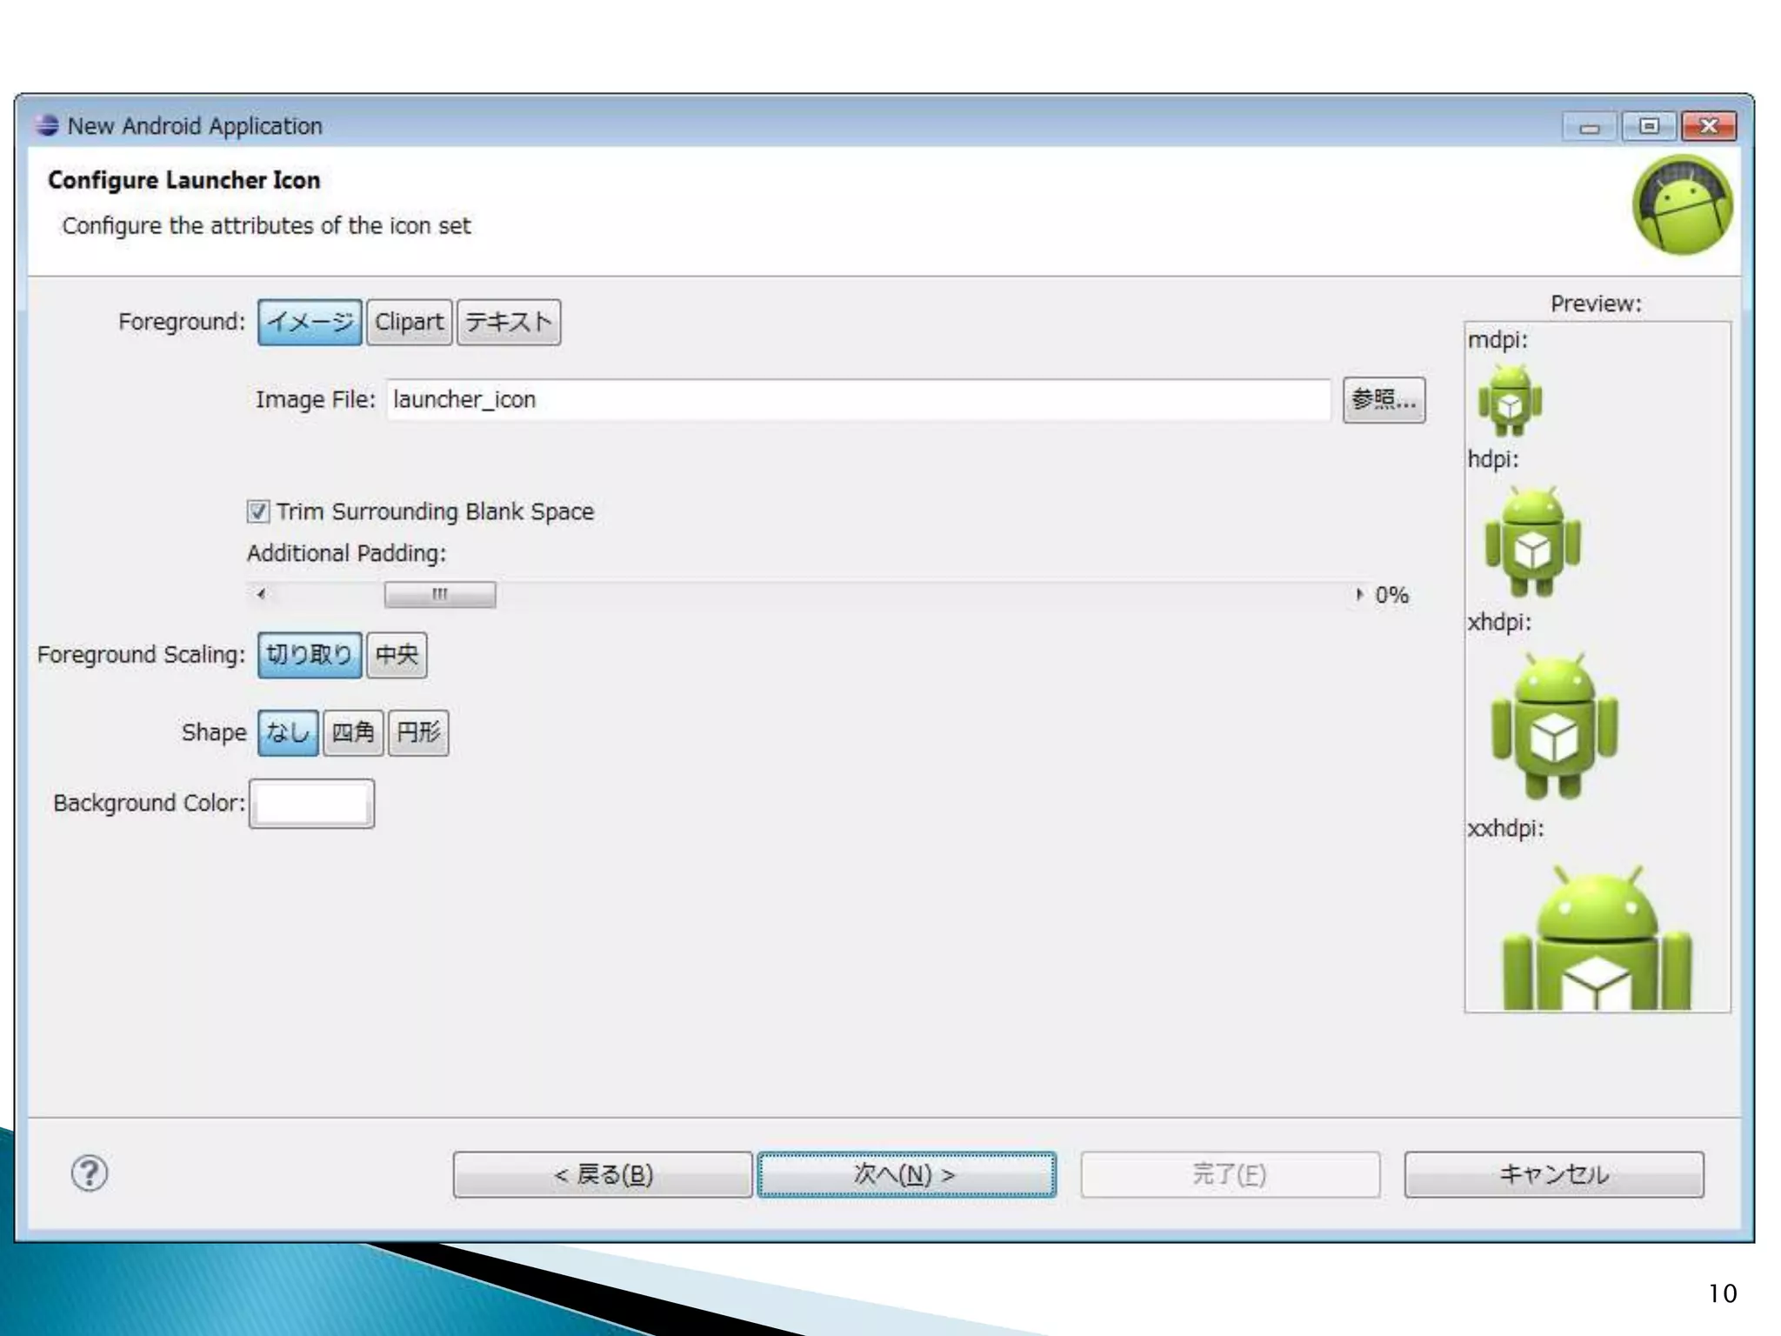Choose 中央 foreground scaling
This screenshot has height=1336, width=1781.
(397, 655)
